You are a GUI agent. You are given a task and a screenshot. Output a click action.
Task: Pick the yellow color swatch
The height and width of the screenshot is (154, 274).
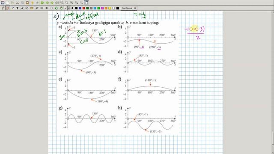coord(110,8)
